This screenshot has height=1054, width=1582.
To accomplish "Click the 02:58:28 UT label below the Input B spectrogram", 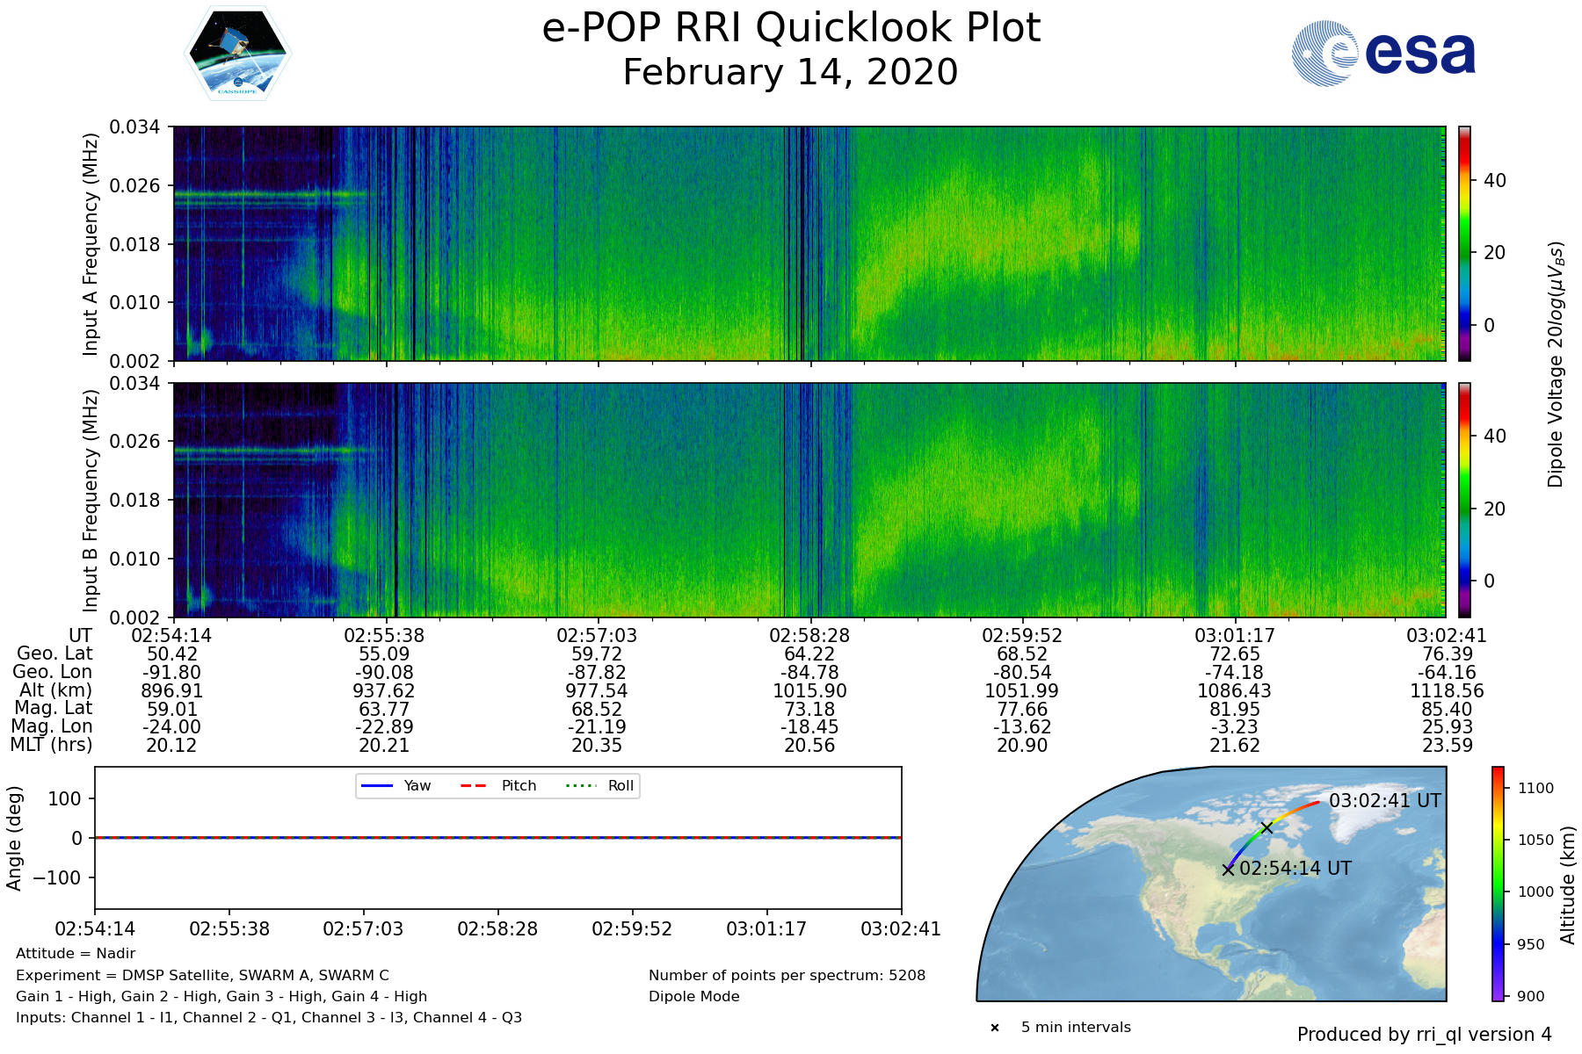I will (809, 636).
